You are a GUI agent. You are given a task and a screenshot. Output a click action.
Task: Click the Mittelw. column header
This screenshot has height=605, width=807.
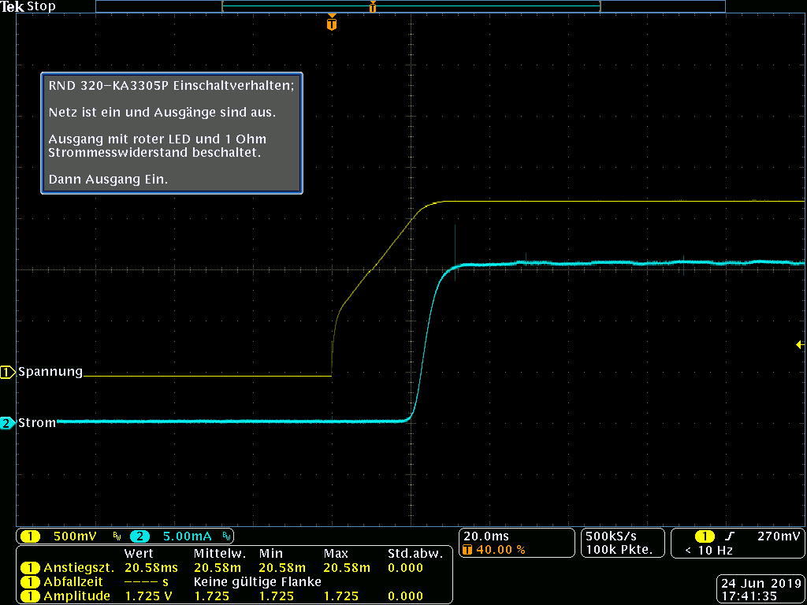[220, 554]
